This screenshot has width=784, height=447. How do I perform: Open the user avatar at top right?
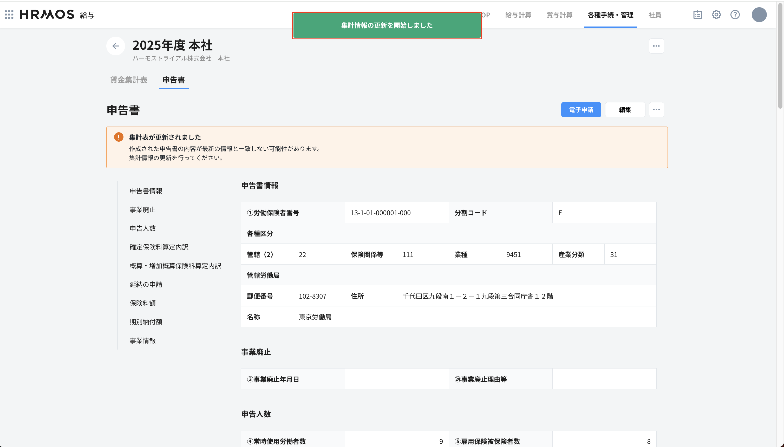(759, 15)
